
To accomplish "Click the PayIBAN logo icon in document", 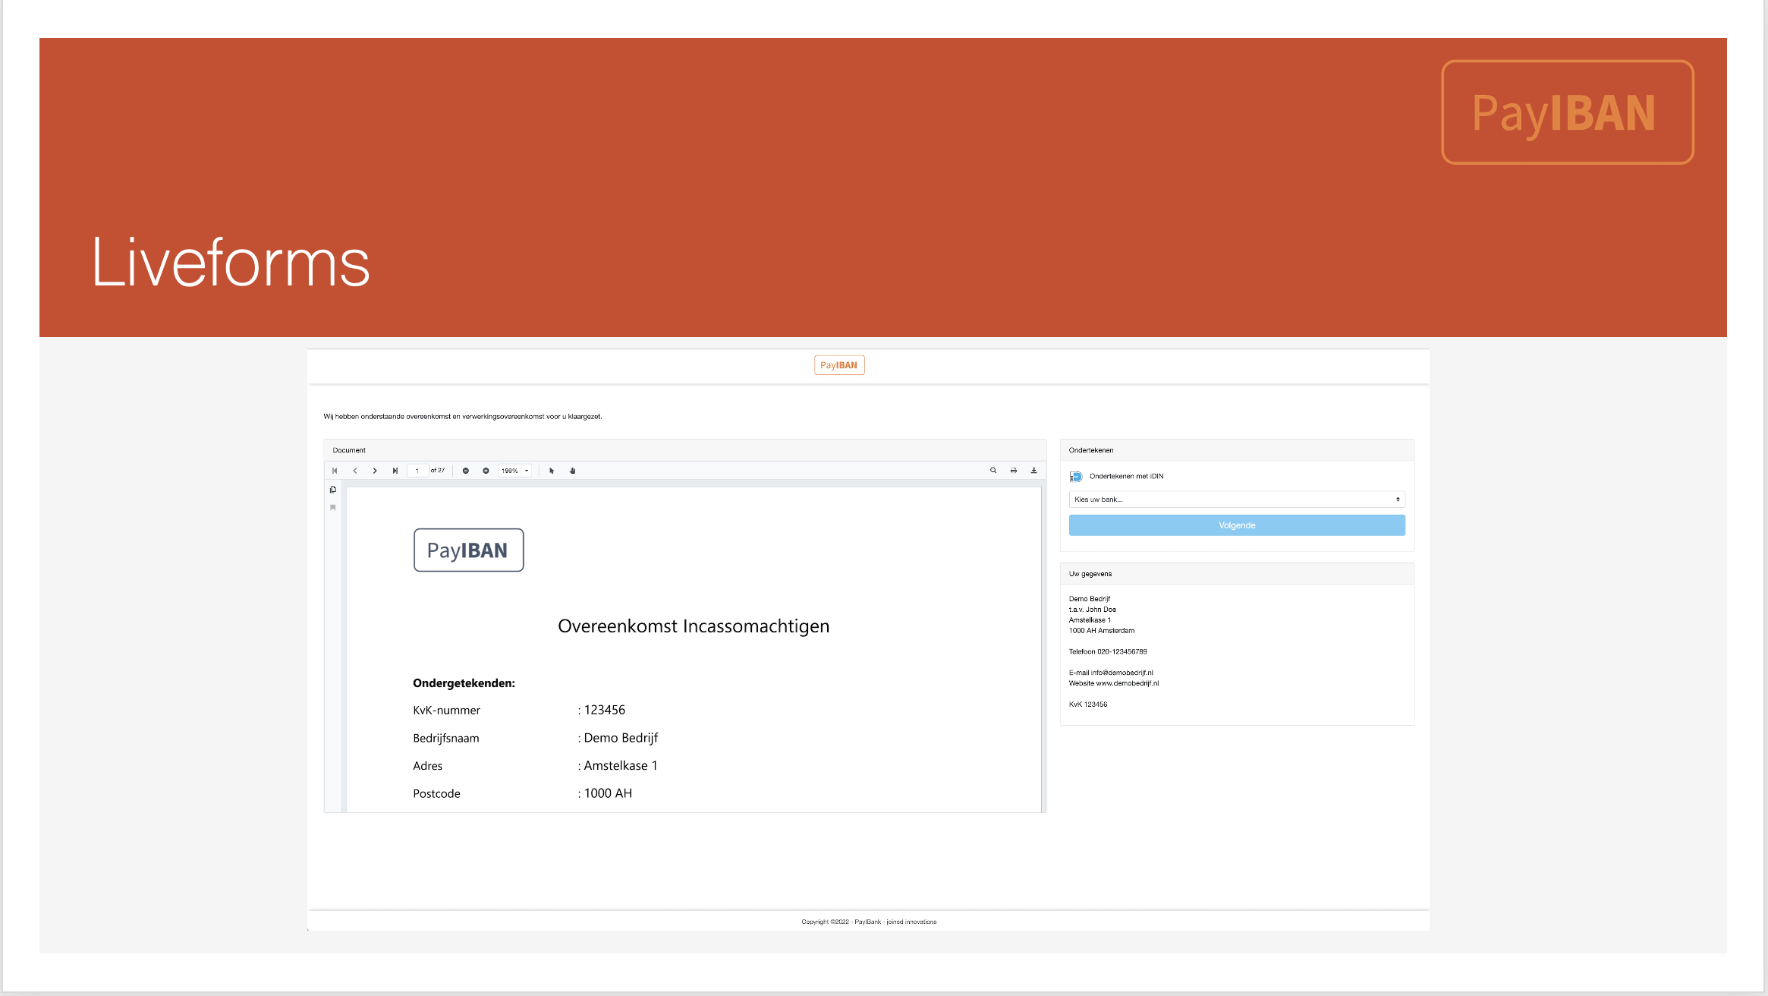I will point(469,549).
